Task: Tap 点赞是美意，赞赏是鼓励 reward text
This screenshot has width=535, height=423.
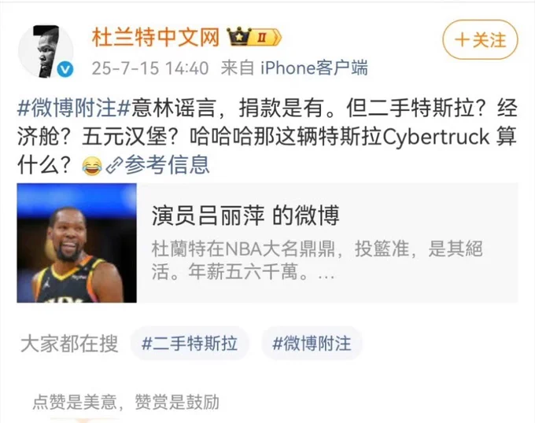Action: [126, 403]
